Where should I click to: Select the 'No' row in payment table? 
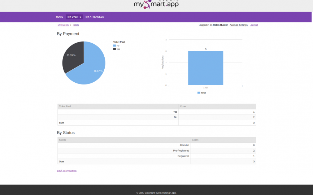[157, 117]
